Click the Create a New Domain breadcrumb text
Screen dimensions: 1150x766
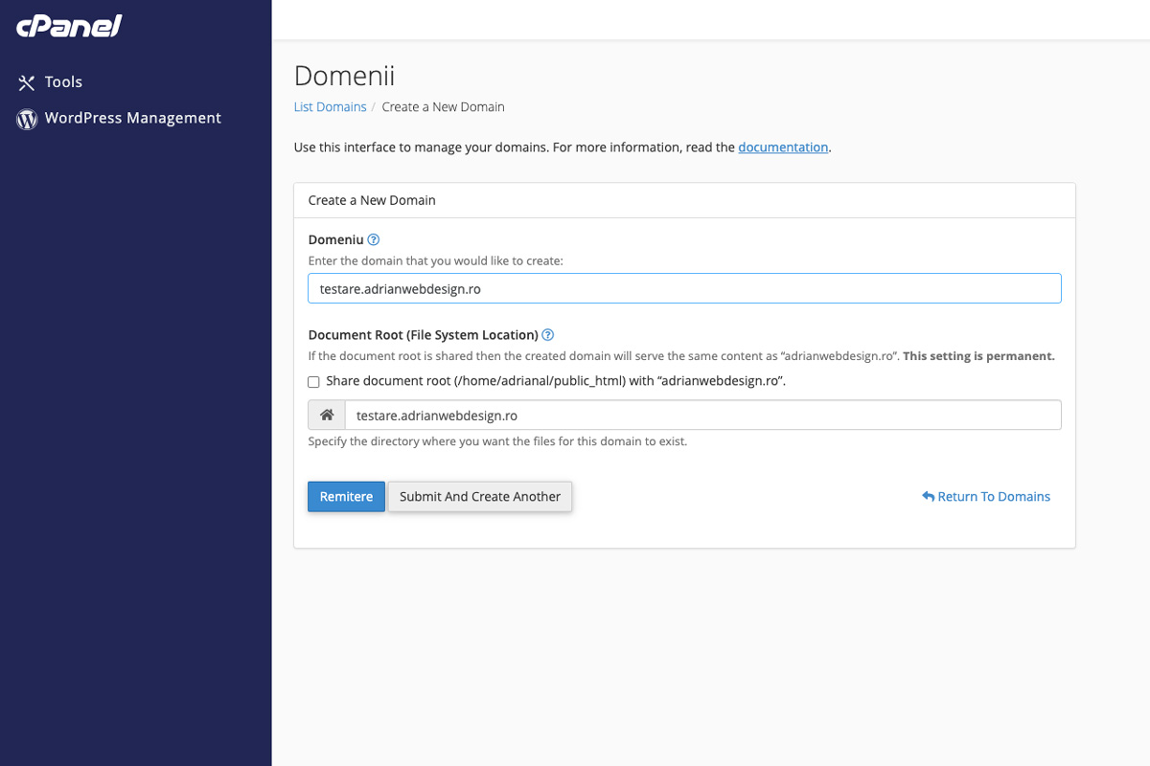point(443,107)
